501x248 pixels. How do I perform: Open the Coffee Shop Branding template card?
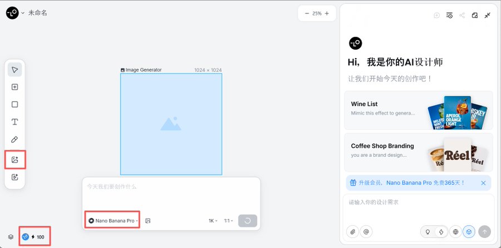[418, 152]
